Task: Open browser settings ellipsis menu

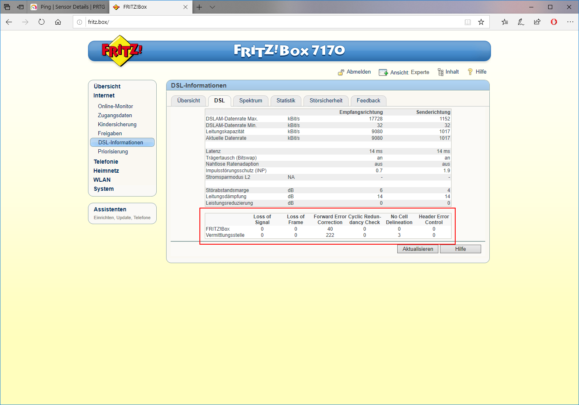Action: tap(570, 22)
